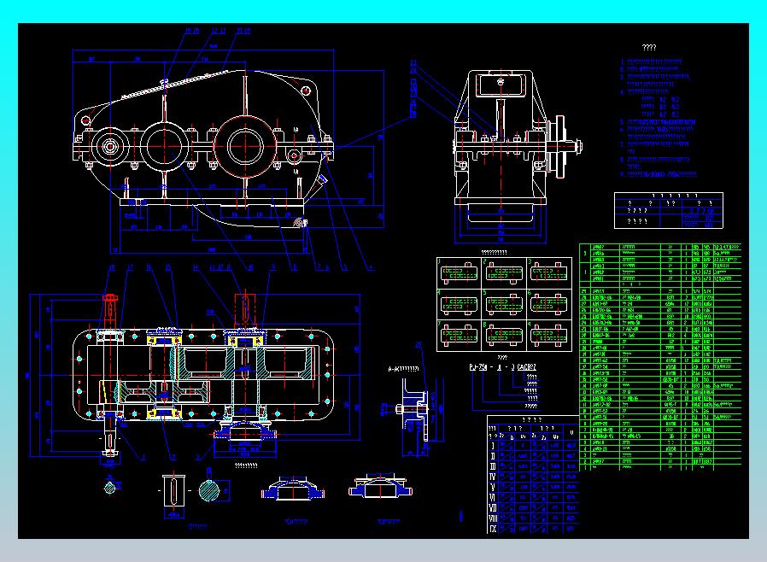Image resolution: width=767 pixels, height=562 pixels.
Task: Select assembly arrangement diagram number 7
Action: [x=459, y=335]
